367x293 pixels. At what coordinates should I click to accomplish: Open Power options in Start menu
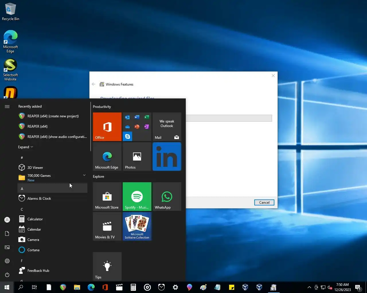click(x=7, y=275)
